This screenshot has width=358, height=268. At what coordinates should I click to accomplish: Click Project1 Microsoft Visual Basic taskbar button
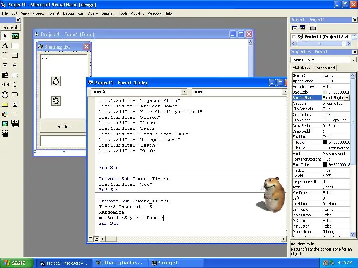[x=64, y=263]
